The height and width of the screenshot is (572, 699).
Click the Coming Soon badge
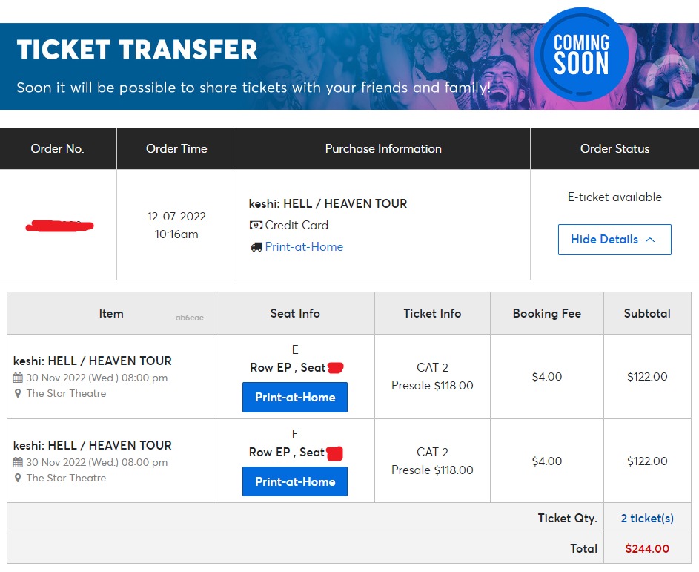click(x=581, y=54)
